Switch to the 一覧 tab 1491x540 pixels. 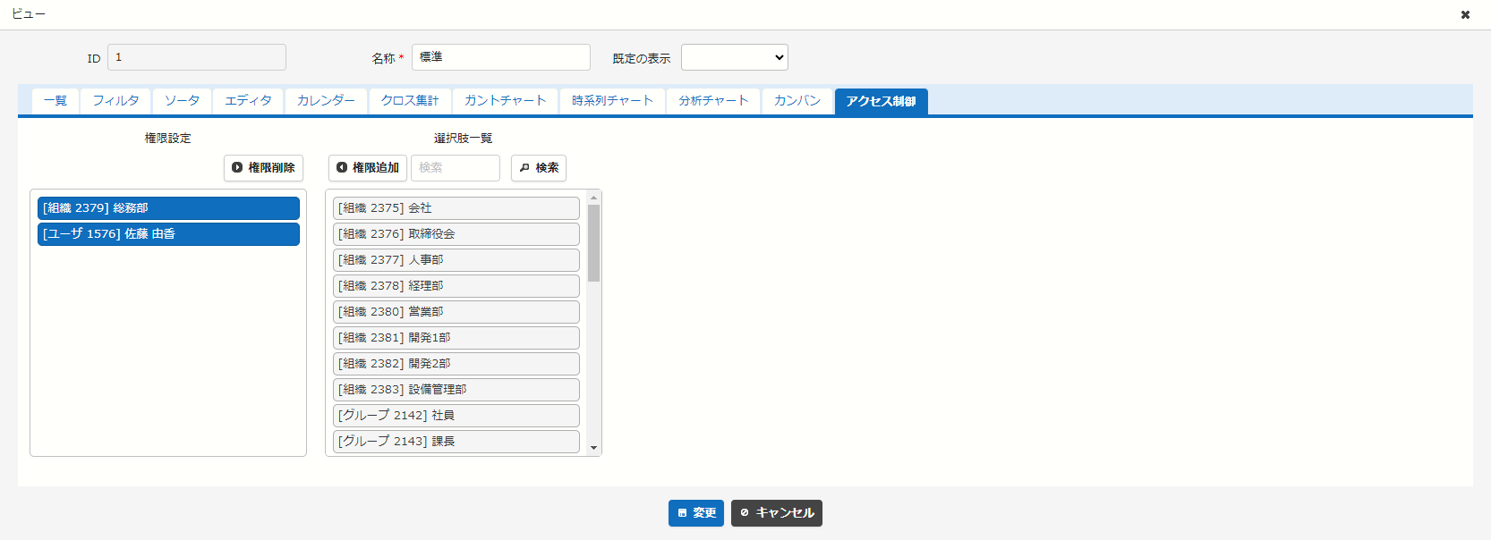[55, 101]
